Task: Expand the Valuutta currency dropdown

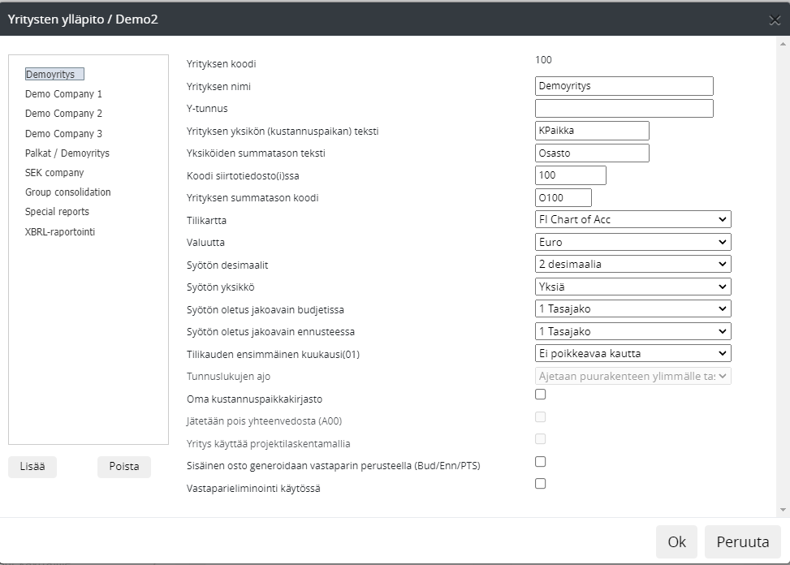Action: point(633,242)
